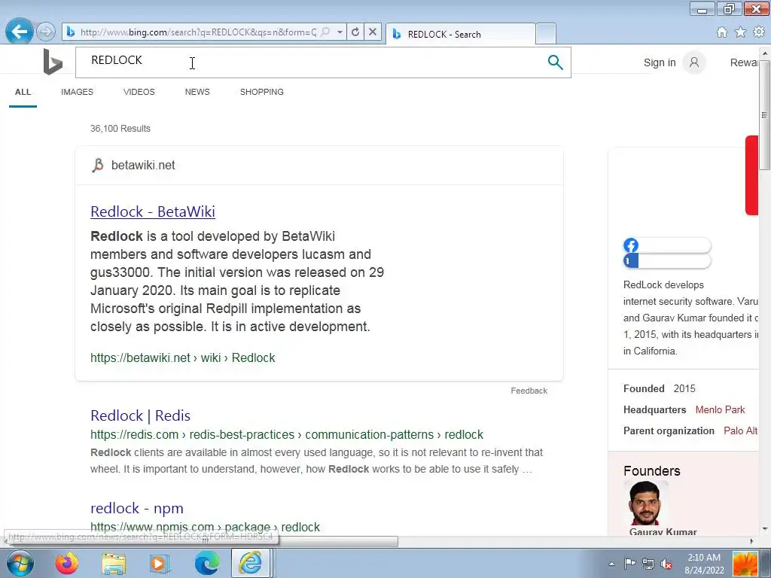
Task: Switch to the SHOPPING tab
Action: [x=261, y=92]
